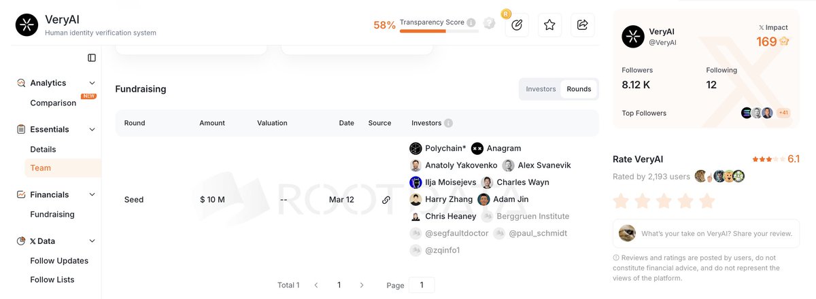Image resolution: width=816 pixels, height=299 pixels.
Task: Open the Investors column info icon
Action: [x=449, y=123]
